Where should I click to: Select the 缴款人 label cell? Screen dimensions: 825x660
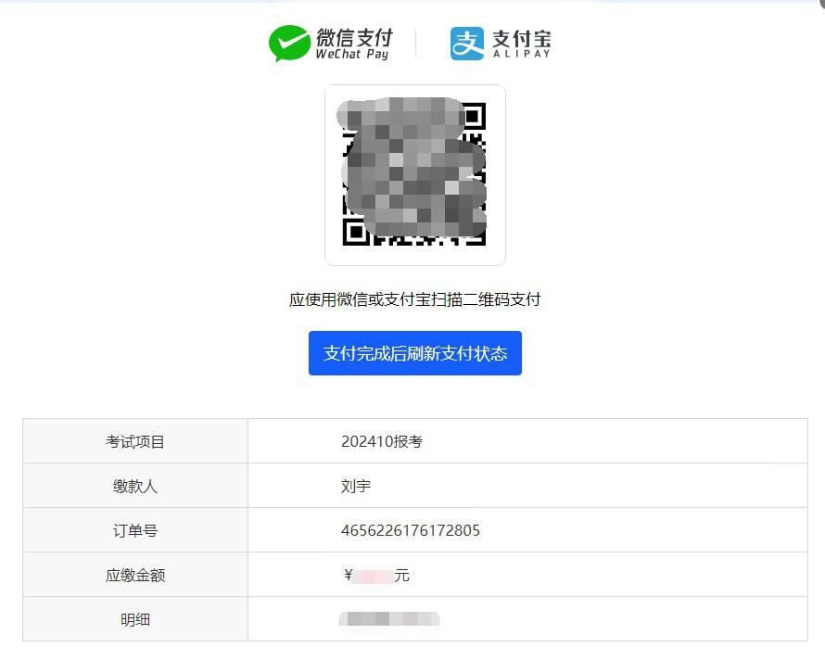pyautogui.click(x=135, y=486)
